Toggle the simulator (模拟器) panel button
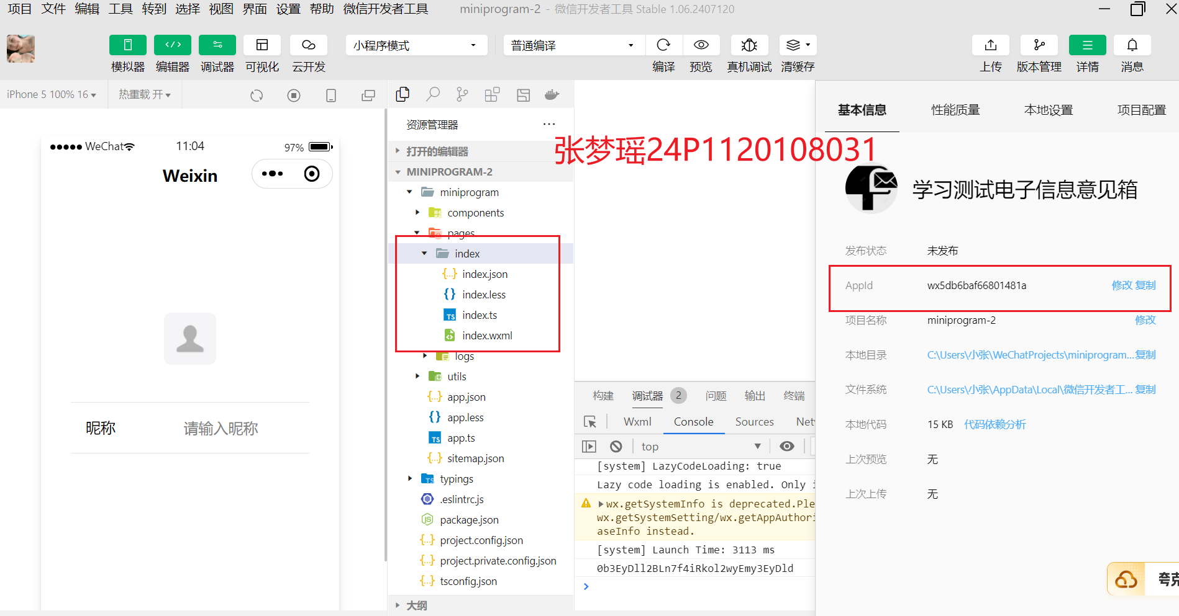 point(128,45)
